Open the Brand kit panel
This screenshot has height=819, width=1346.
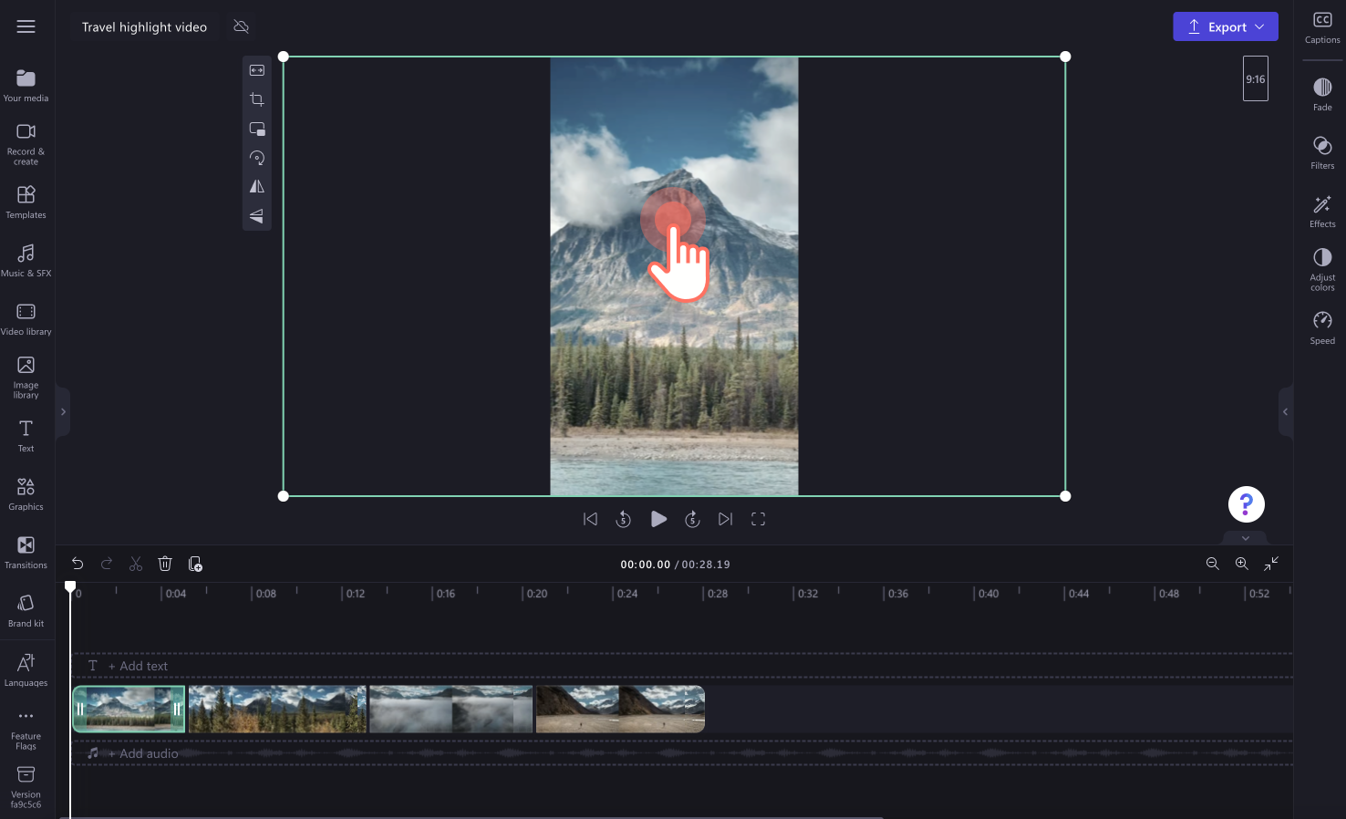point(26,611)
